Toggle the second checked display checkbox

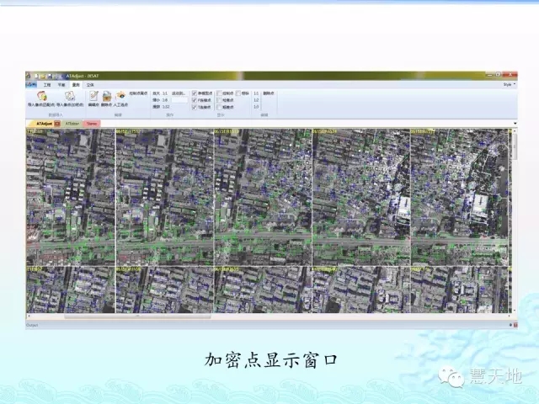195,100
